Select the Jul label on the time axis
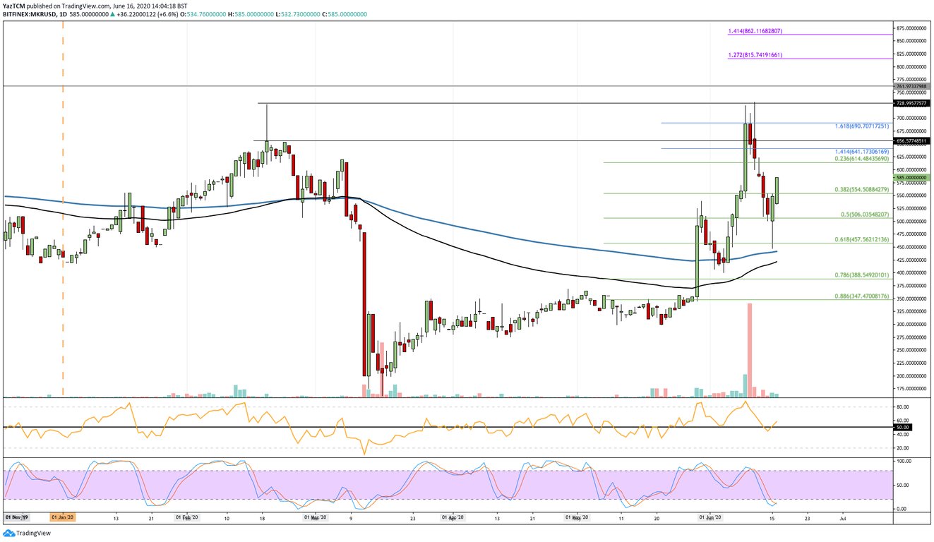Image resolution: width=934 pixels, height=542 pixels. [x=842, y=517]
